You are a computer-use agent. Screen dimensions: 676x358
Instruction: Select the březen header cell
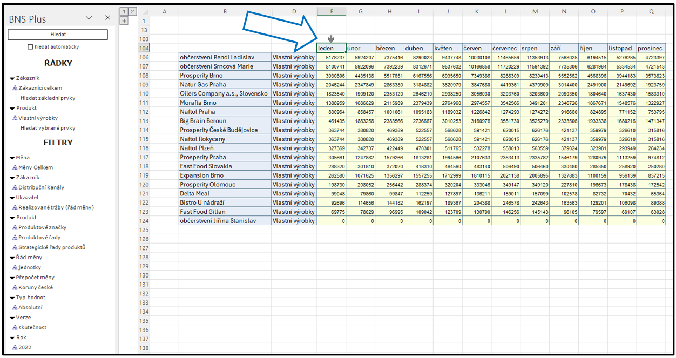[x=389, y=48]
